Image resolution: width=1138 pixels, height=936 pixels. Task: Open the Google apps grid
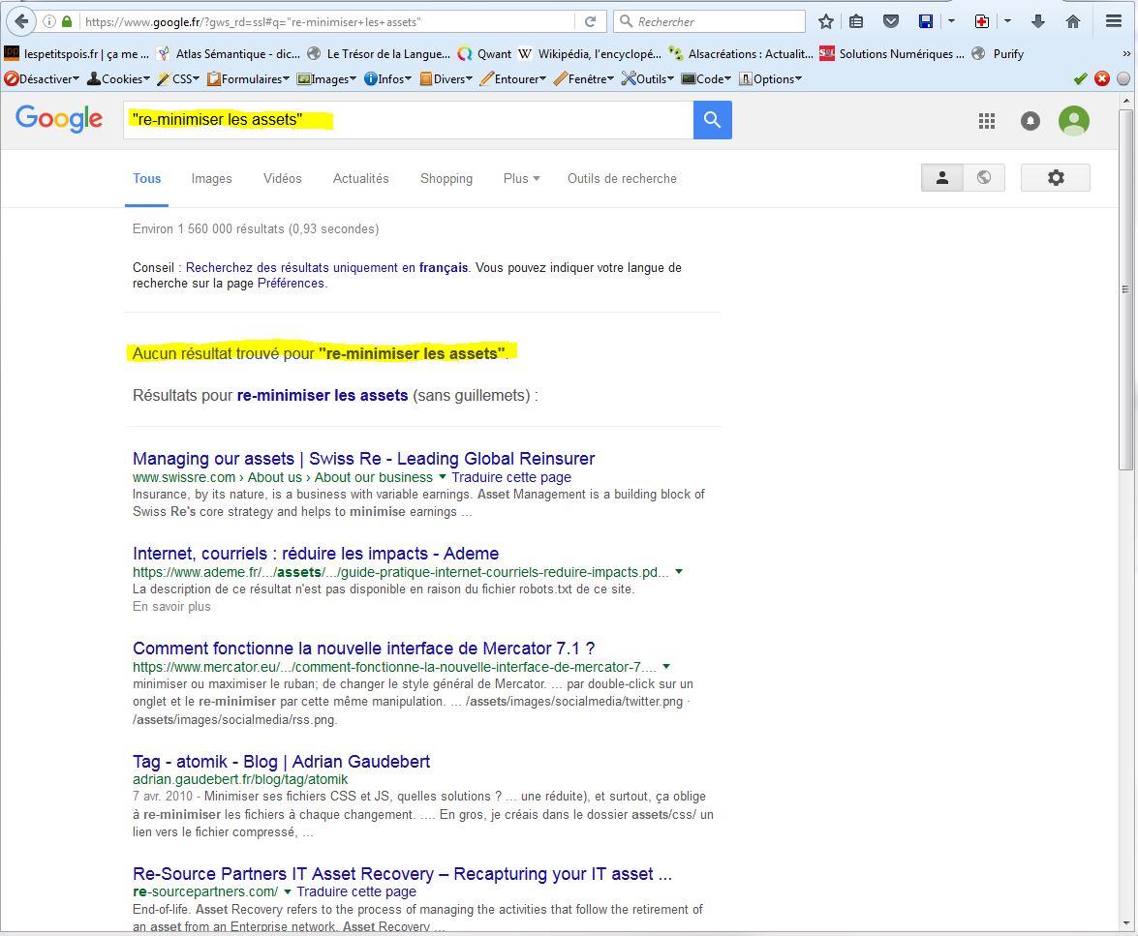(986, 121)
